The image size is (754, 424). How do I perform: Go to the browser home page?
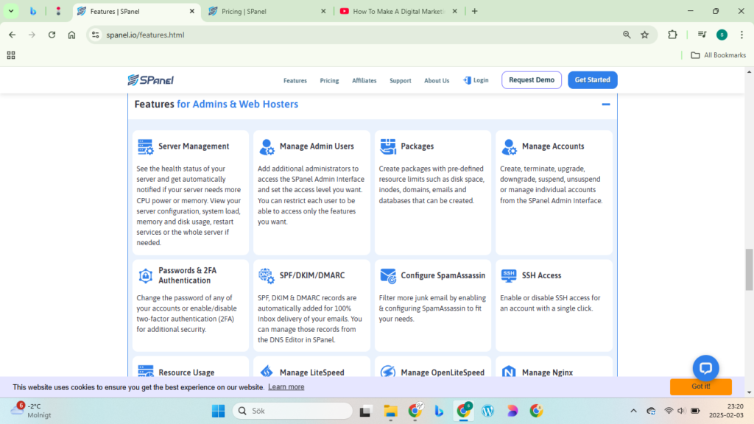(x=71, y=35)
